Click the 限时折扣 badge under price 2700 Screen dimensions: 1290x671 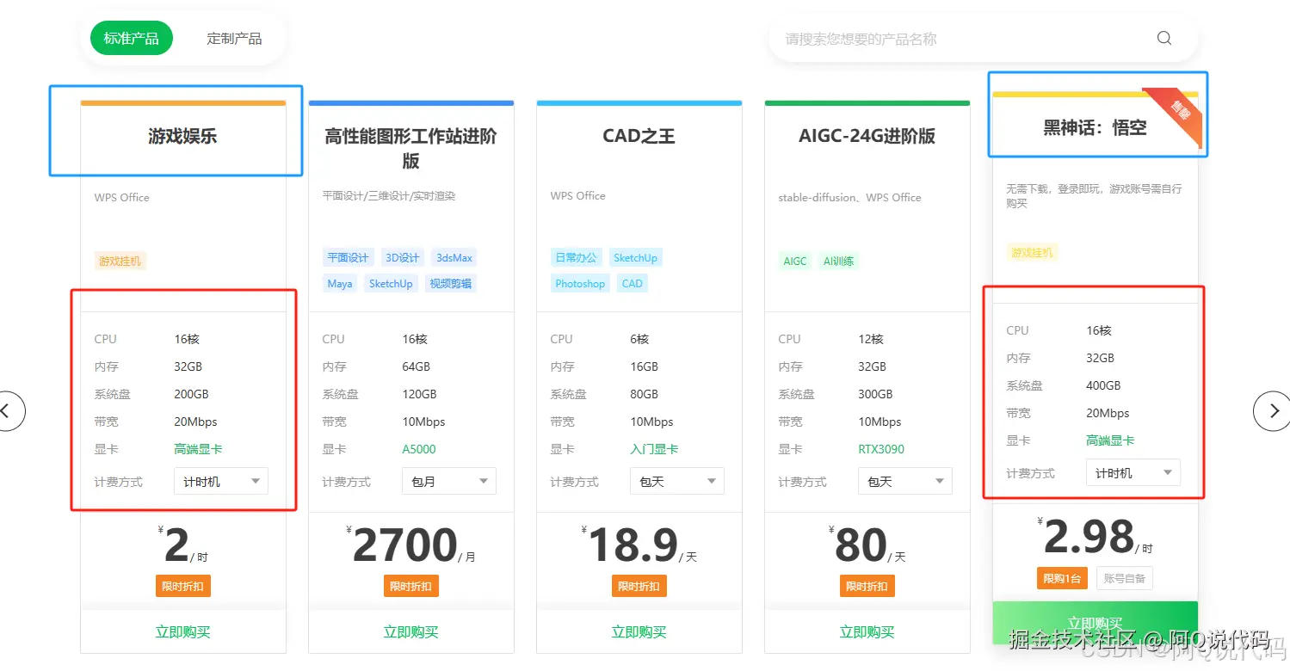point(410,584)
